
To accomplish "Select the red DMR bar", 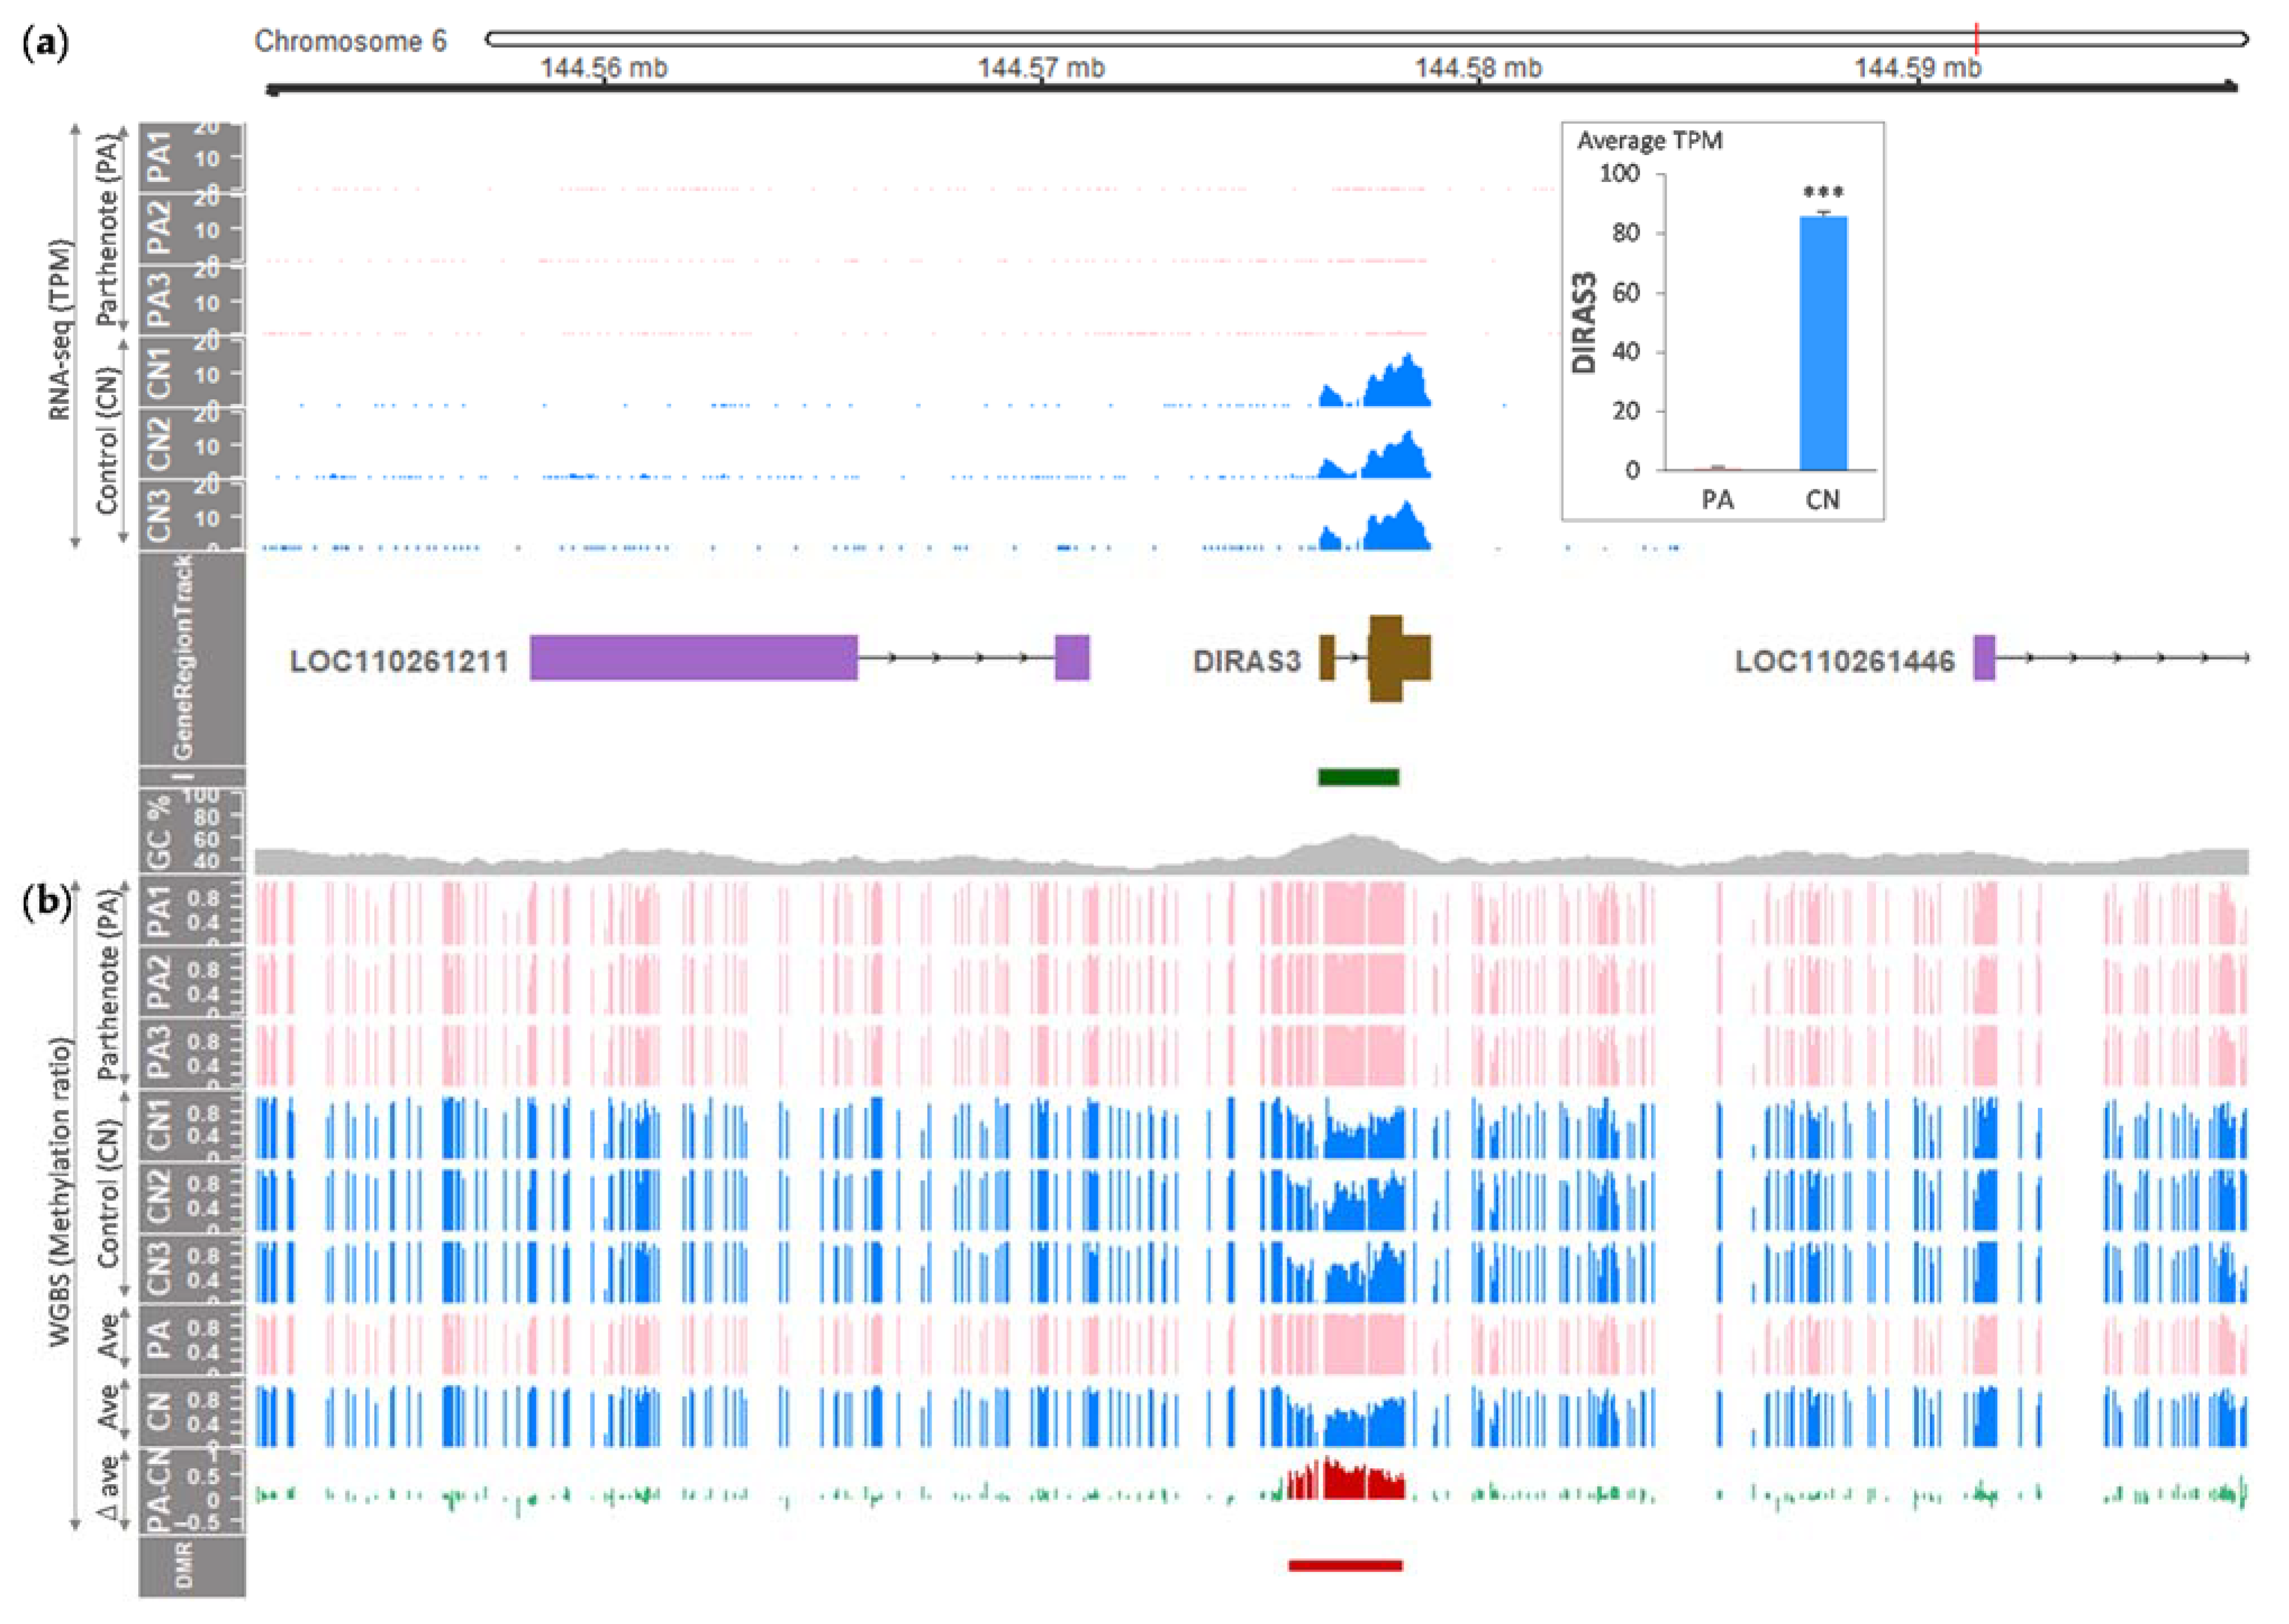I will pyautogui.click(x=1345, y=1565).
